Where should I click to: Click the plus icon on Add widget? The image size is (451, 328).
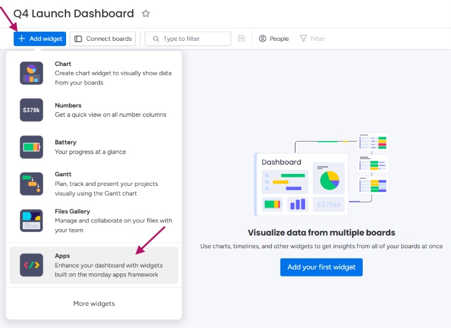22,38
